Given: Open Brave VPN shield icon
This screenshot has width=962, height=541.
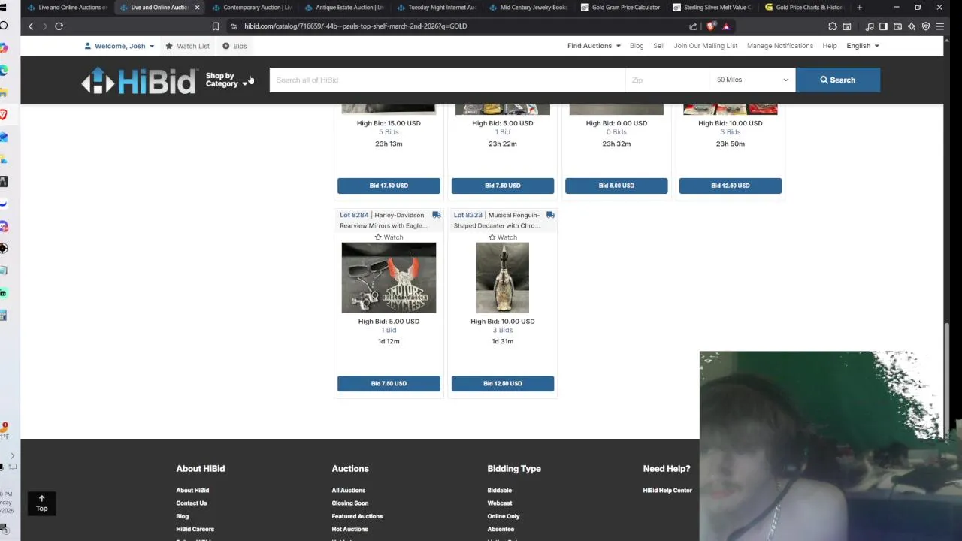Looking at the screenshot, I should (x=926, y=26).
